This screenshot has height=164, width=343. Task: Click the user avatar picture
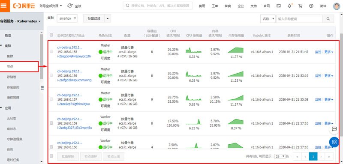point(337,6)
